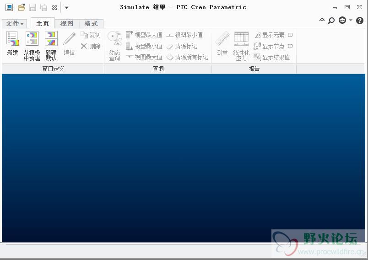The width and height of the screenshot is (368, 260).
Task: Click the 复制 (Copy) button
Action: [x=91, y=35]
